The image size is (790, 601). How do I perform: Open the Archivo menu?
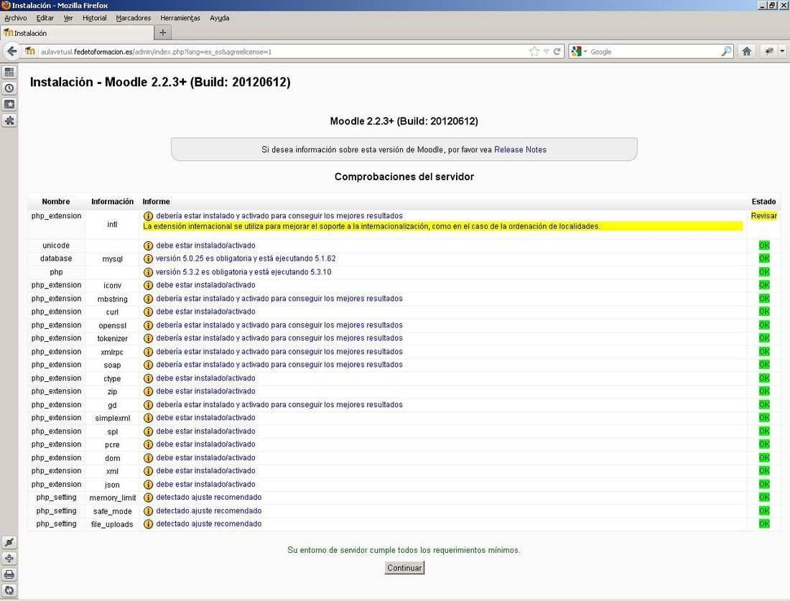[x=16, y=18]
